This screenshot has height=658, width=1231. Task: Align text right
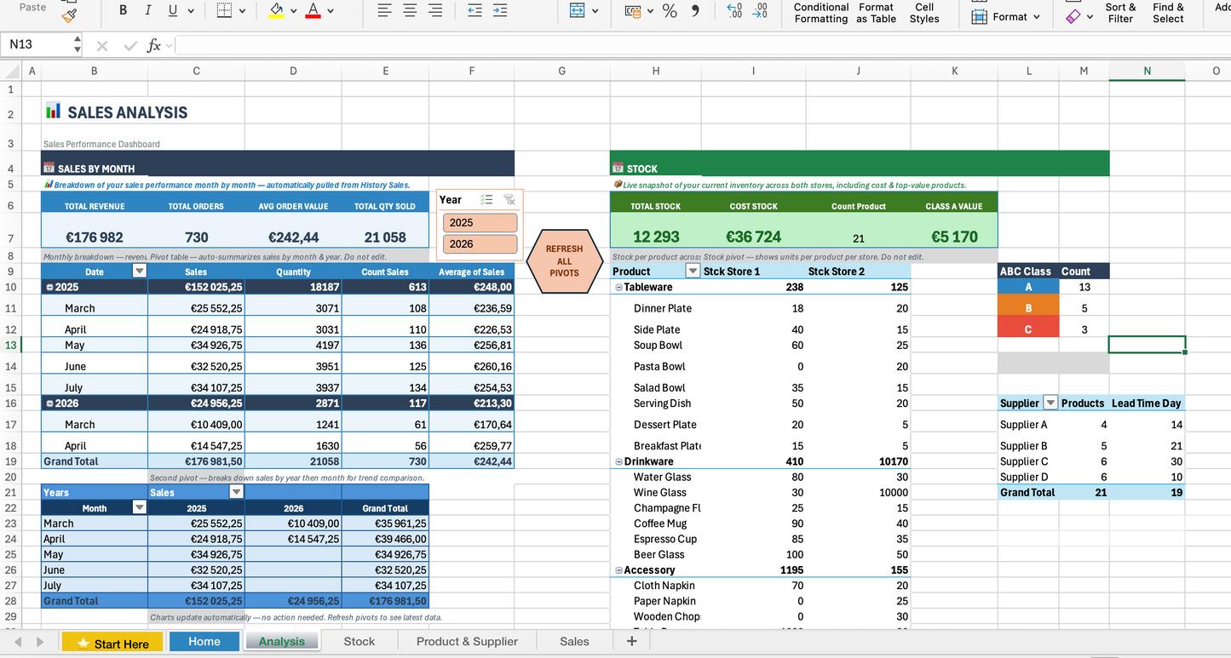point(435,10)
